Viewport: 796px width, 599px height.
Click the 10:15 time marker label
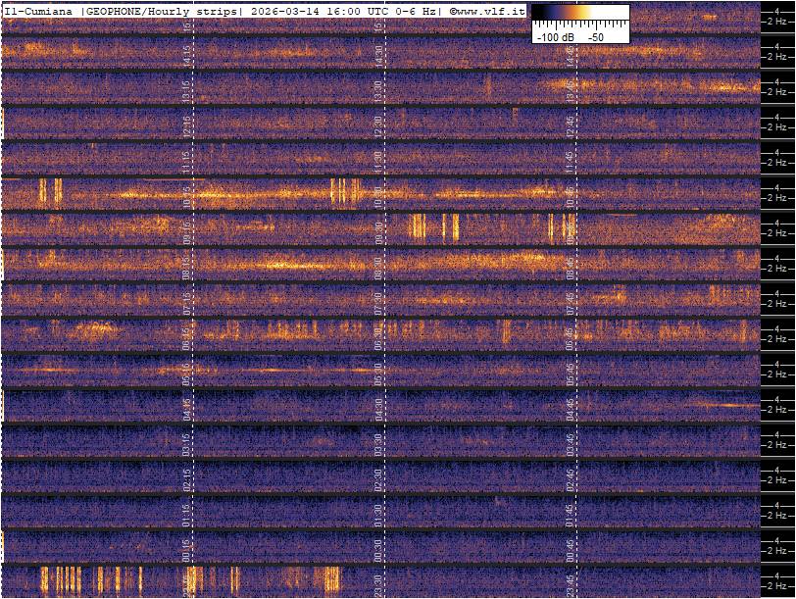tap(186, 196)
